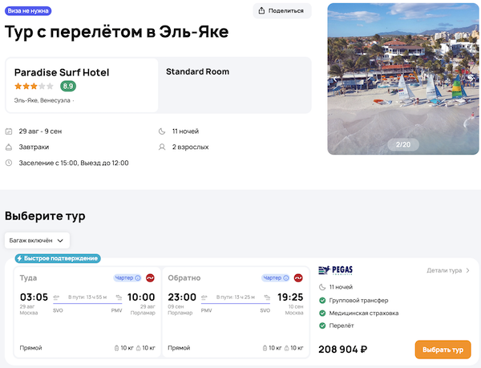481x368 pixels.
Task: Open the hotel beach photo gallery
Action: click(x=402, y=79)
